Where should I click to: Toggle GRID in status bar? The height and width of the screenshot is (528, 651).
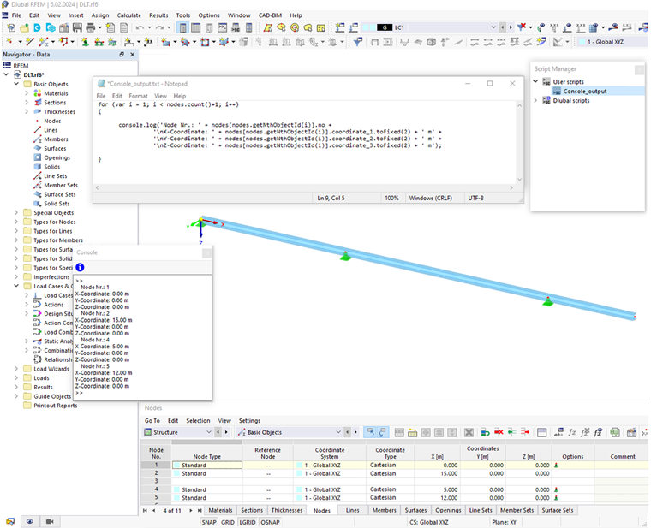tap(228, 522)
